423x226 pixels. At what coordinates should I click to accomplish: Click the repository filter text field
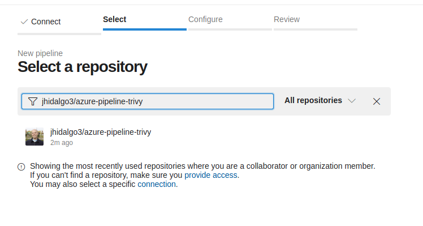[x=148, y=101]
